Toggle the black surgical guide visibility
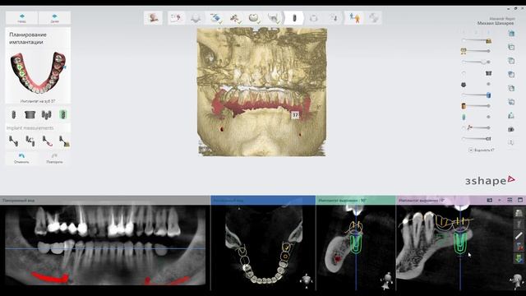Viewport: 526px width, 296px height. 488,73
